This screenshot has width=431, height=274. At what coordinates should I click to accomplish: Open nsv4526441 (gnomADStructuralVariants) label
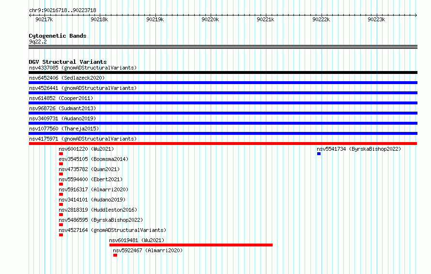tap(83, 88)
